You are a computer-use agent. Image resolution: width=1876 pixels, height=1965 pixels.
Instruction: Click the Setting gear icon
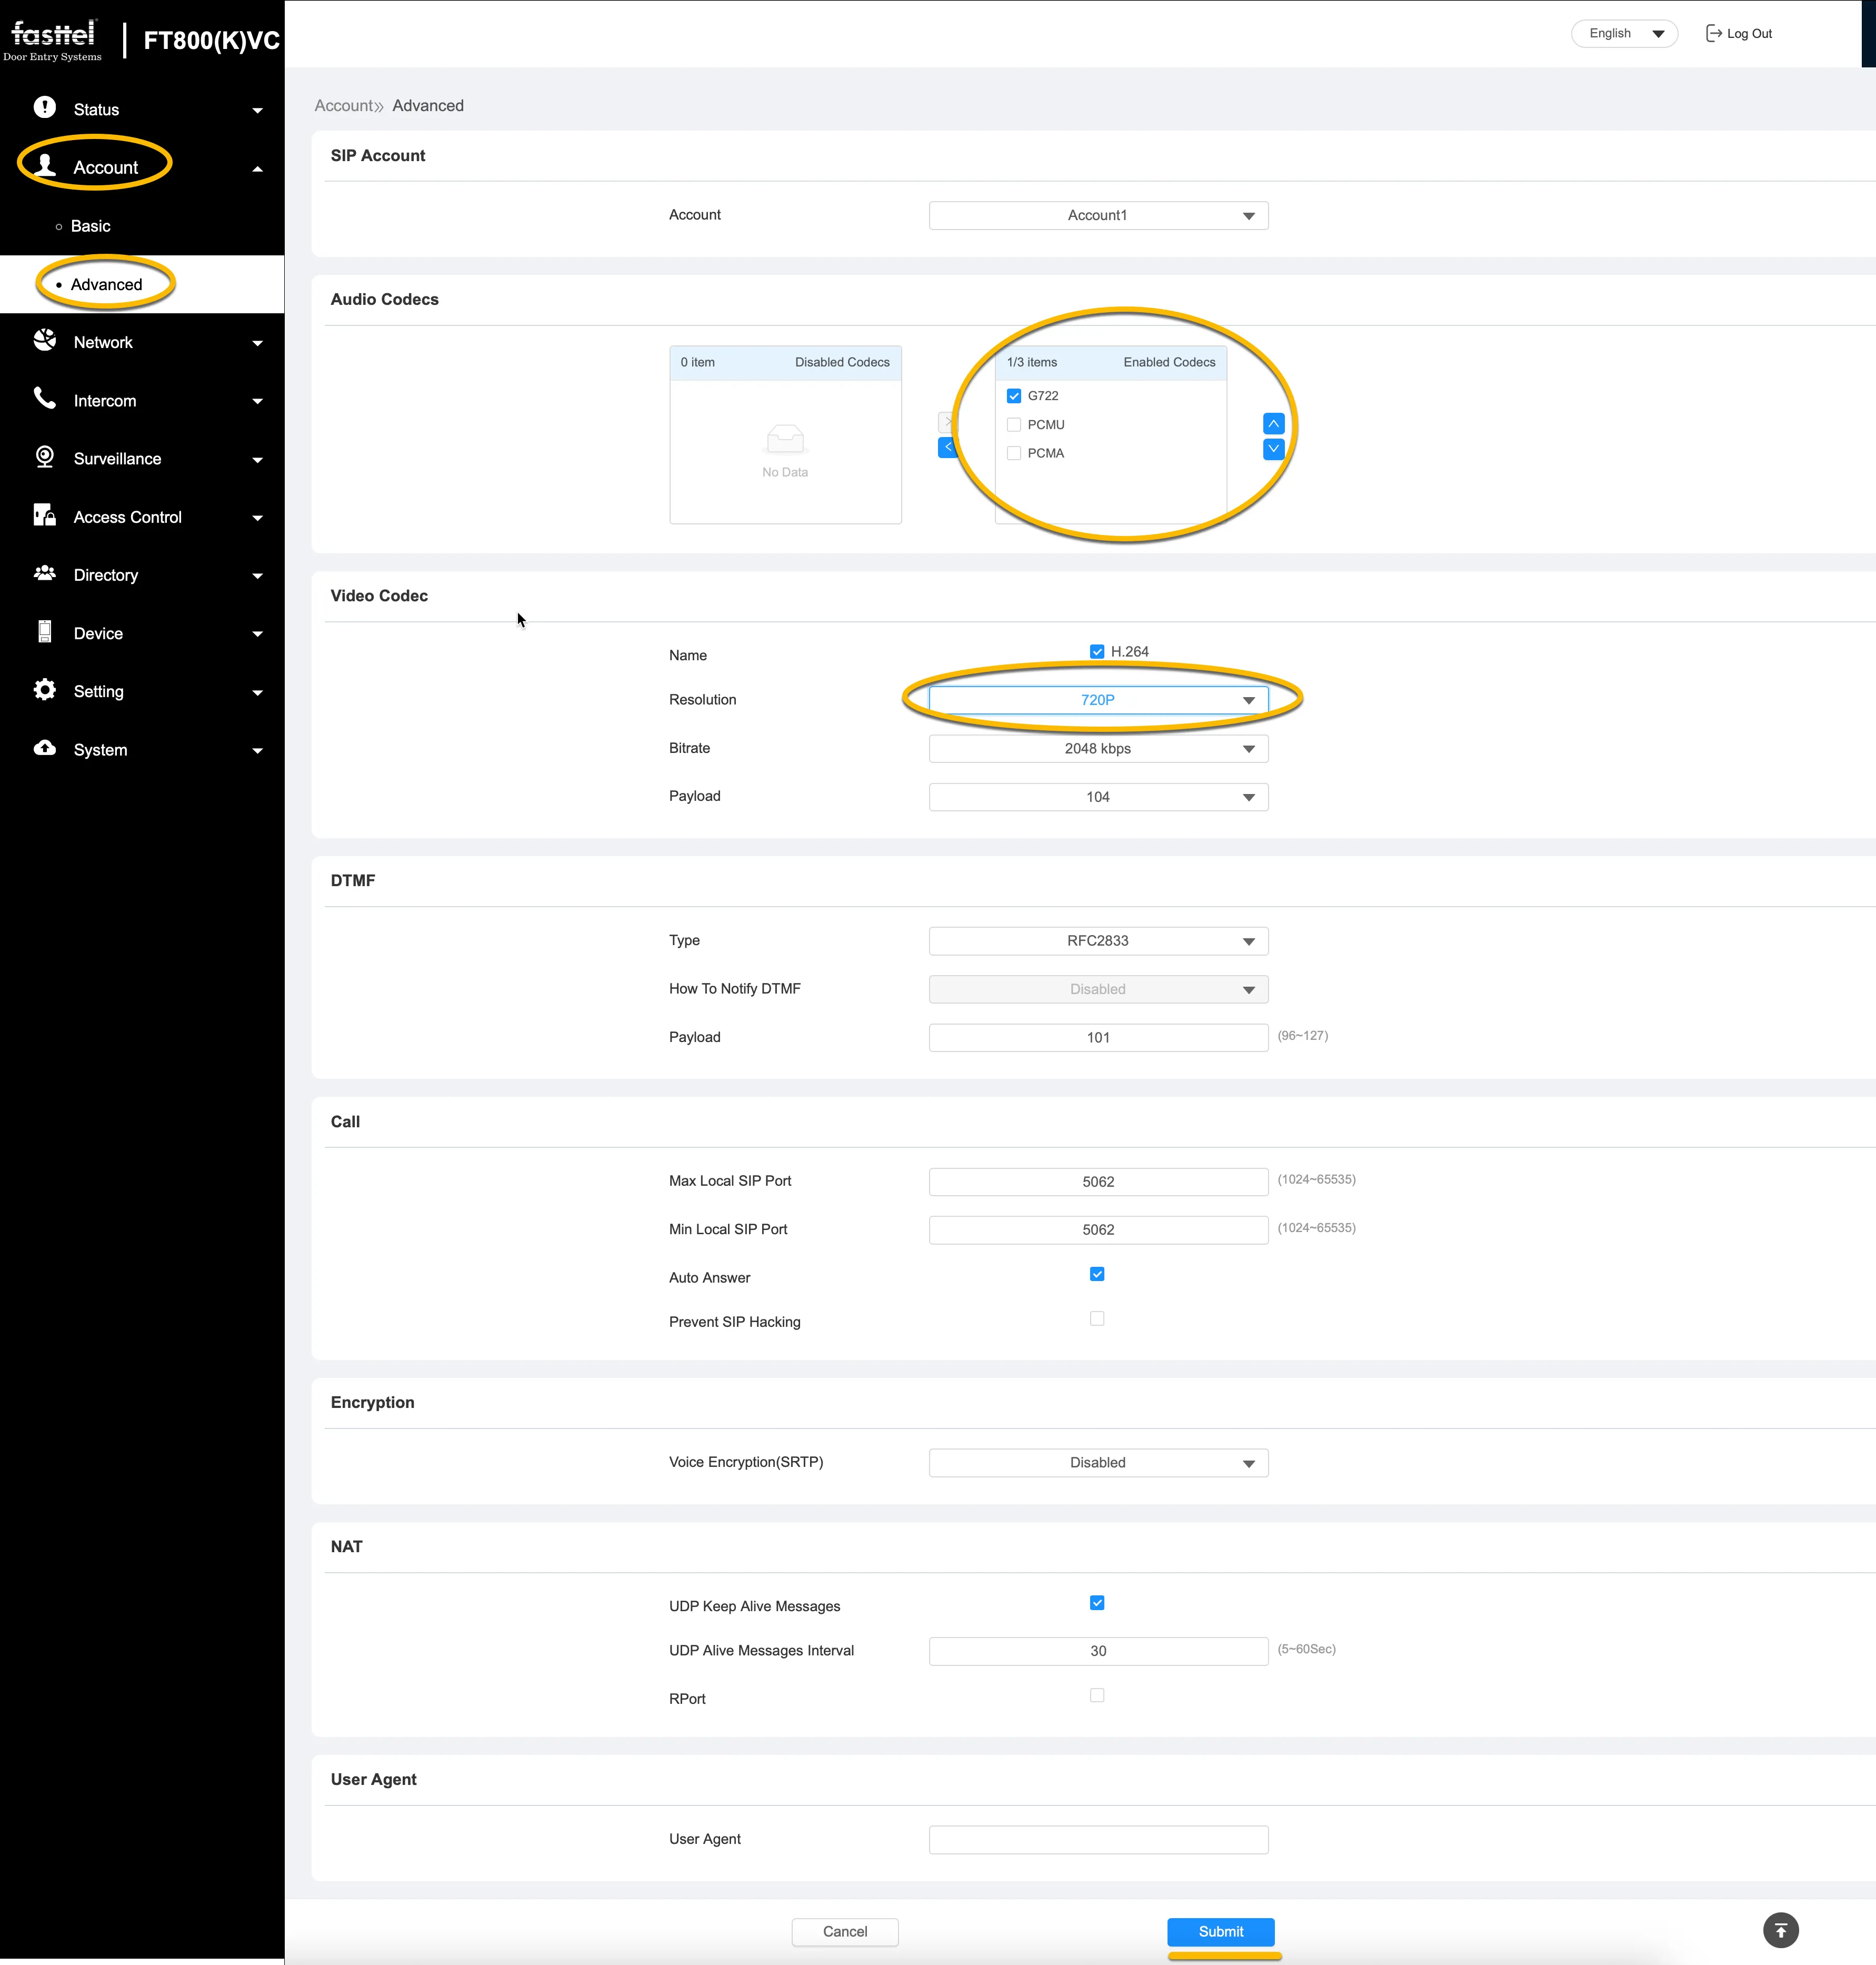pyautogui.click(x=45, y=689)
